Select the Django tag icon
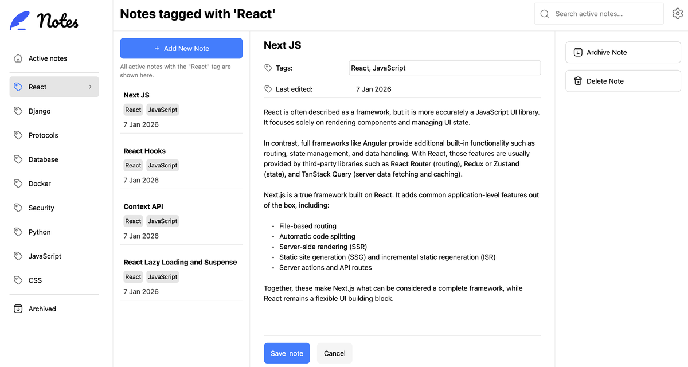Screen dimensions: 688x367 (x=18, y=111)
